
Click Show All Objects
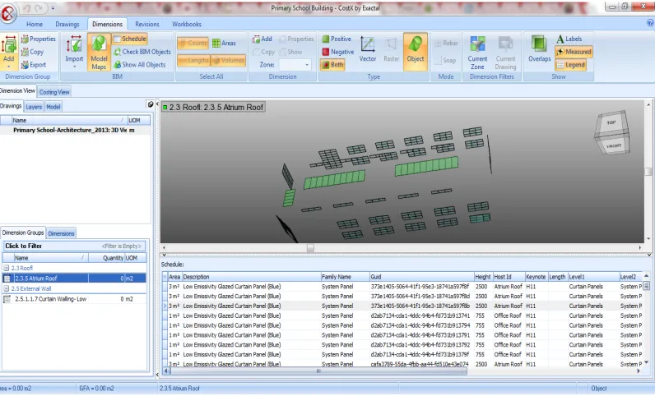140,65
